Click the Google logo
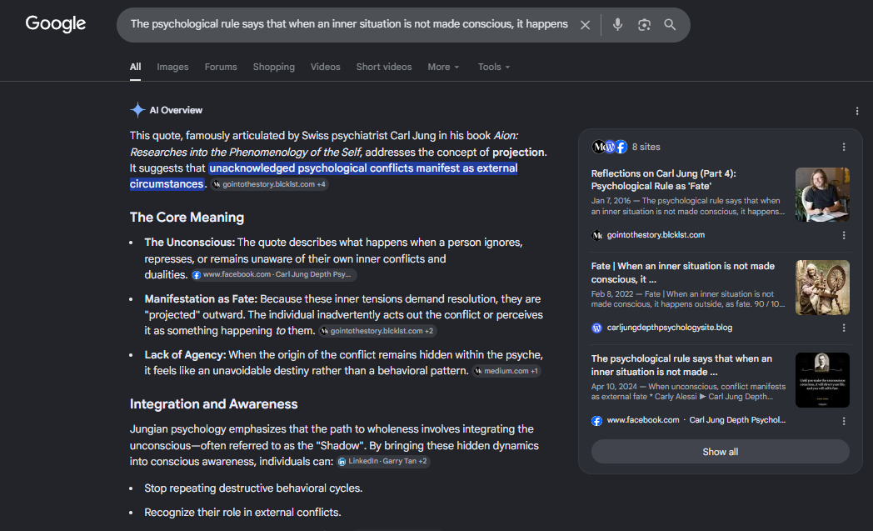873x531 pixels. pyautogui.click(x=56, y=24)
